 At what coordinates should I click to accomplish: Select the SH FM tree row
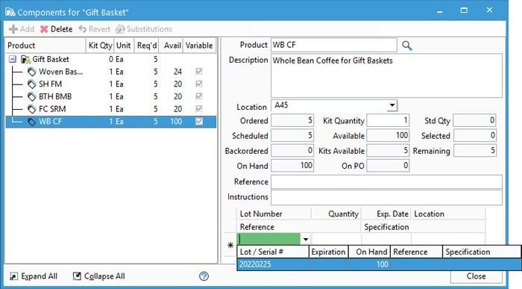click(111, 84)
